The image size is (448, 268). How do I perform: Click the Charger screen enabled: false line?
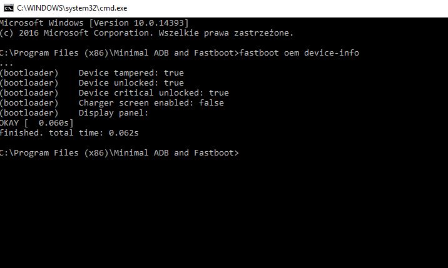click(151, 102)
